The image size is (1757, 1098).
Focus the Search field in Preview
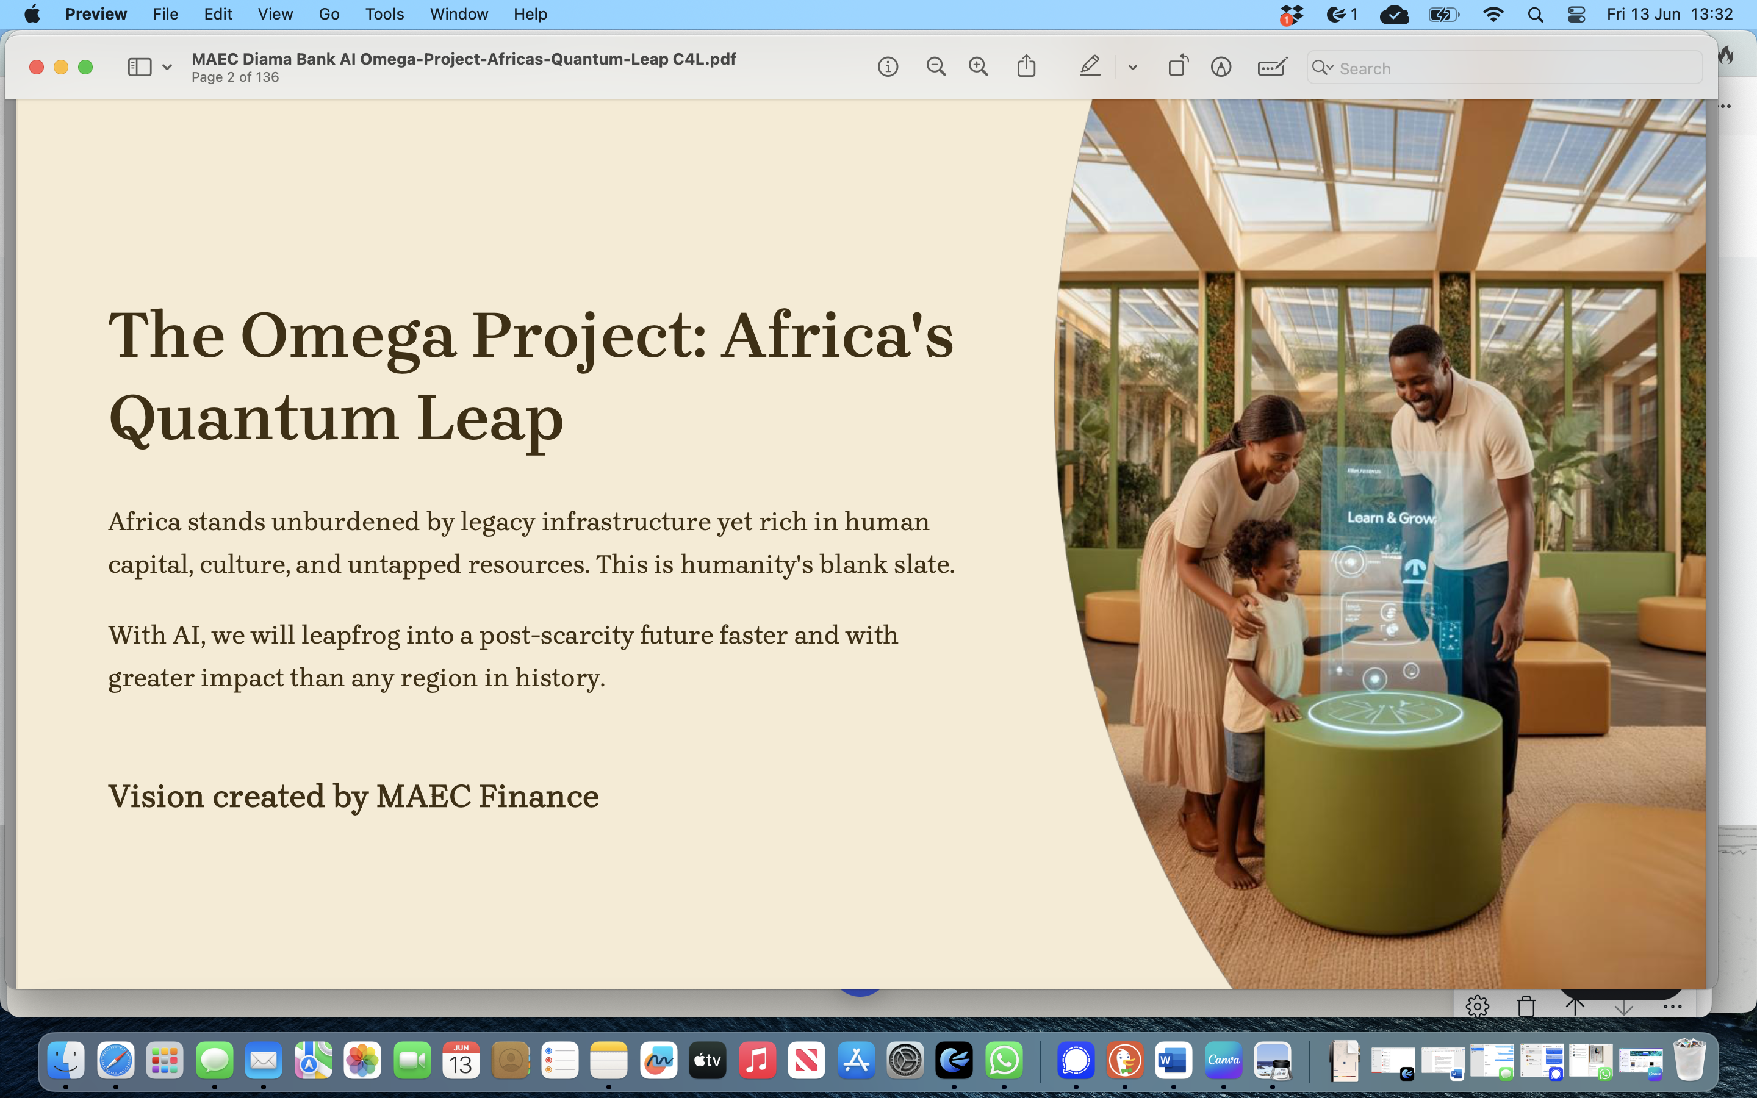(x=1504, y=68)
